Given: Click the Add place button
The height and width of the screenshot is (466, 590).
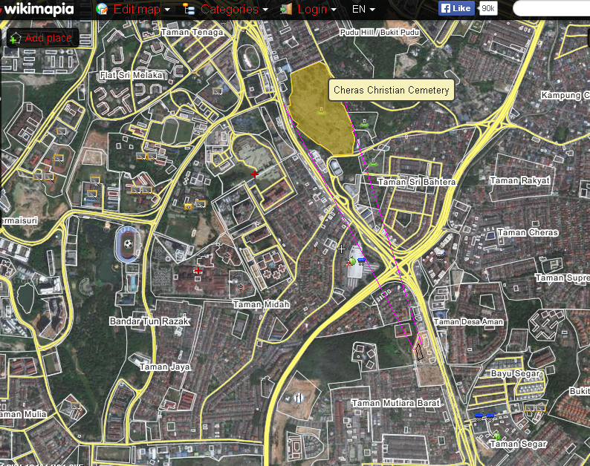Looking at the screenshot, I should click(x=42, y=38).
